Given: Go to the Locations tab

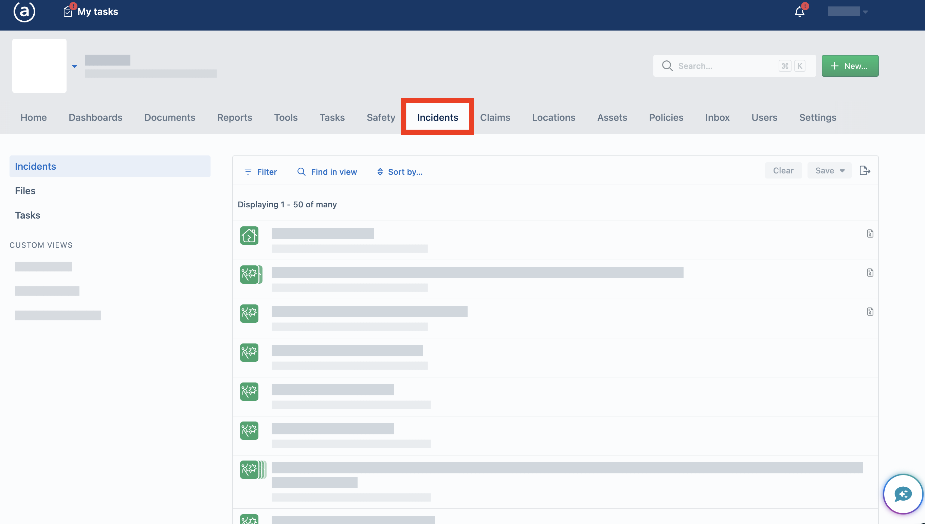Looking at the screenshot, I should click(554, 117).
